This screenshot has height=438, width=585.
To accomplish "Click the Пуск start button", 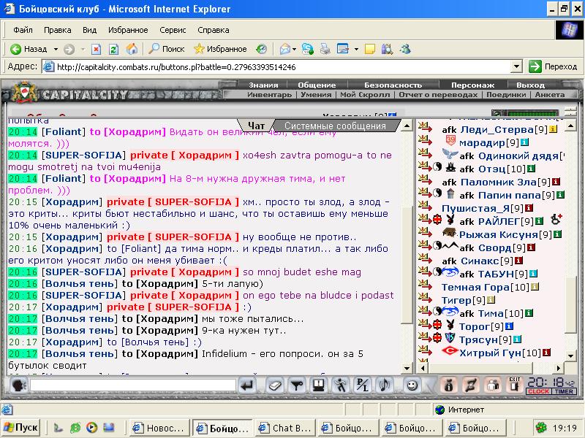I will [21, 427].
